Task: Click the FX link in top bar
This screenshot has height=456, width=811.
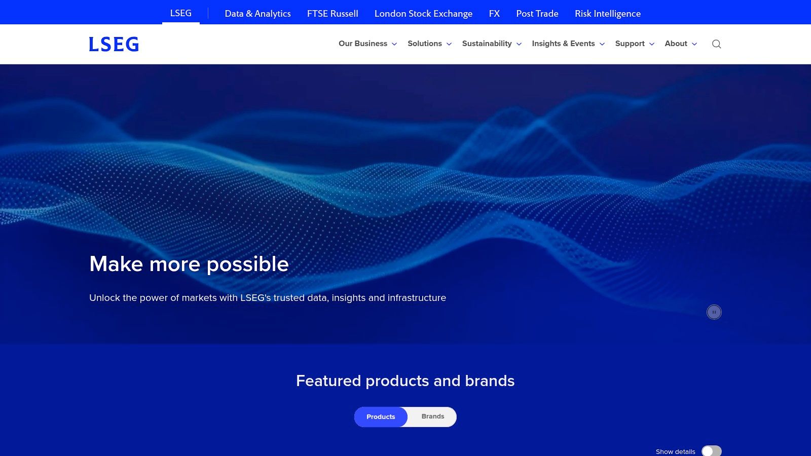Action: [494, 14]
